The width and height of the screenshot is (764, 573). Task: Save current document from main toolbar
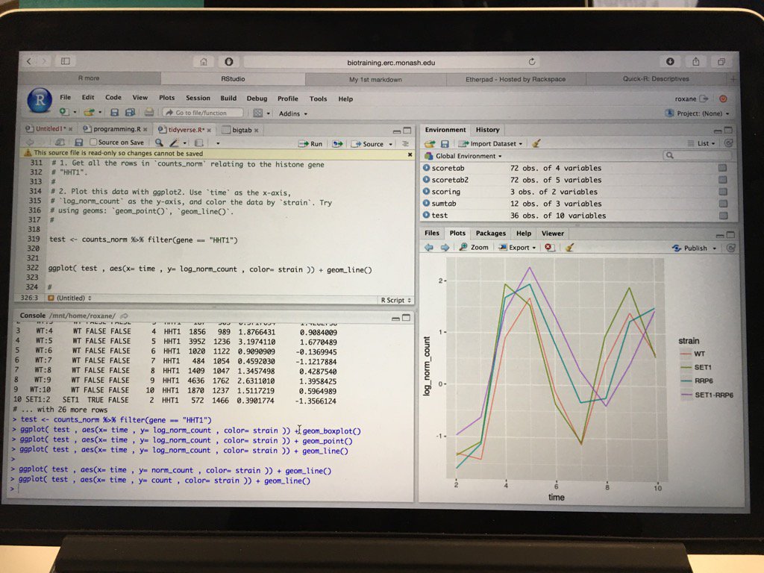pyautogui.click(x=114, y=113)
